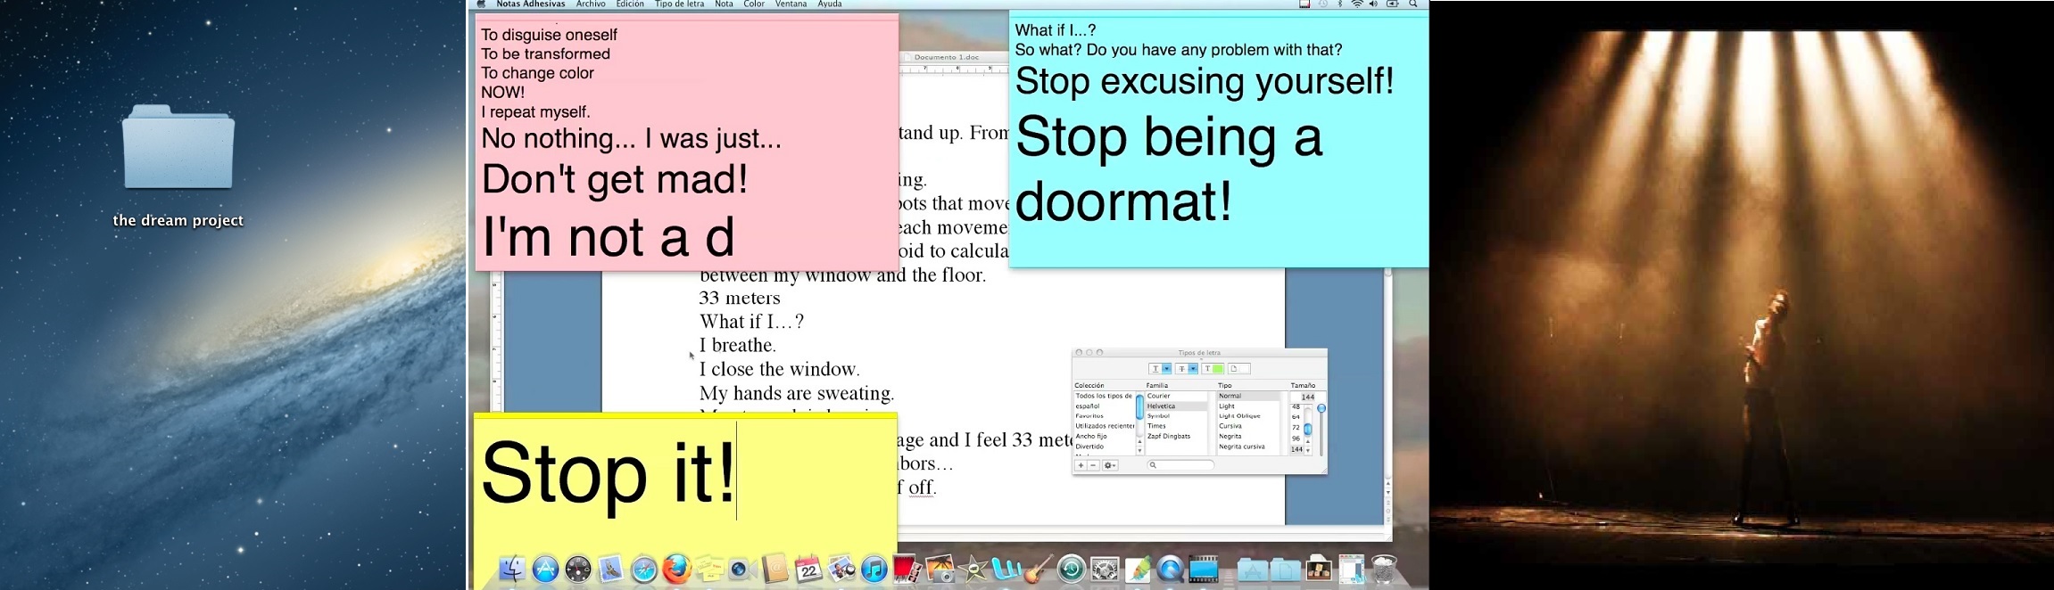Click the font size slider knob
Image resolution: width=2054 pixels, height=590 pixels.
click(1321, 408)
